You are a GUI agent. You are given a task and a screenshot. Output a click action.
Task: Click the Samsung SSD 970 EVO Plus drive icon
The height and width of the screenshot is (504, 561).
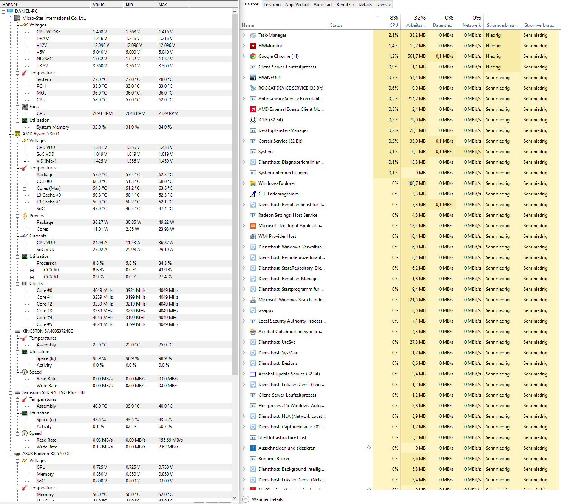point(17,392)
